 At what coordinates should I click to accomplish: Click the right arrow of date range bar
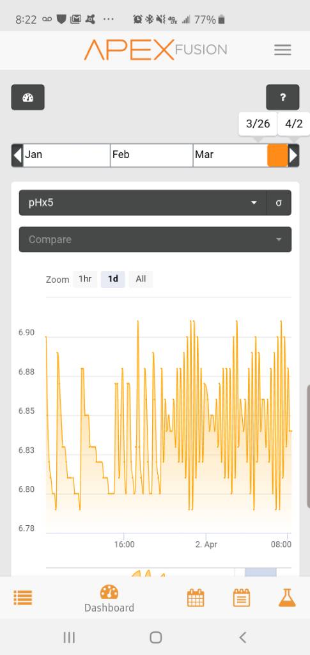tap(294, 155)
